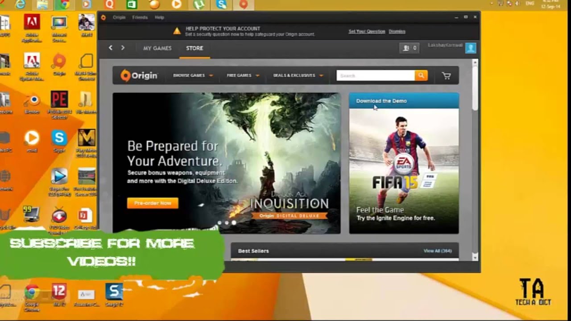The width and height of the screenshot is (571, 321).
Task: Open the shopping cart
Action: [446, 76]
